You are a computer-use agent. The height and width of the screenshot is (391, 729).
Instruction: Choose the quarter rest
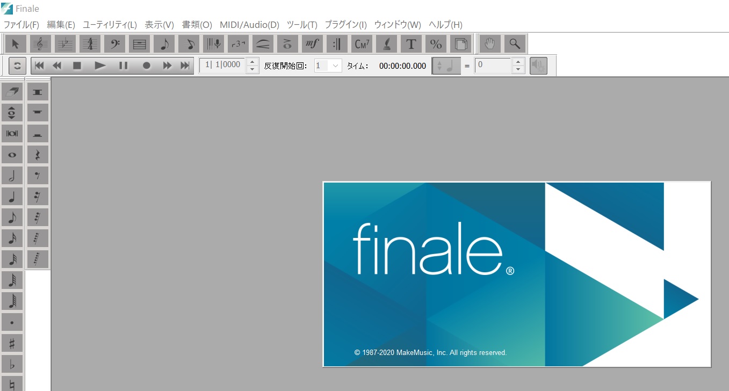coord(38,155)
